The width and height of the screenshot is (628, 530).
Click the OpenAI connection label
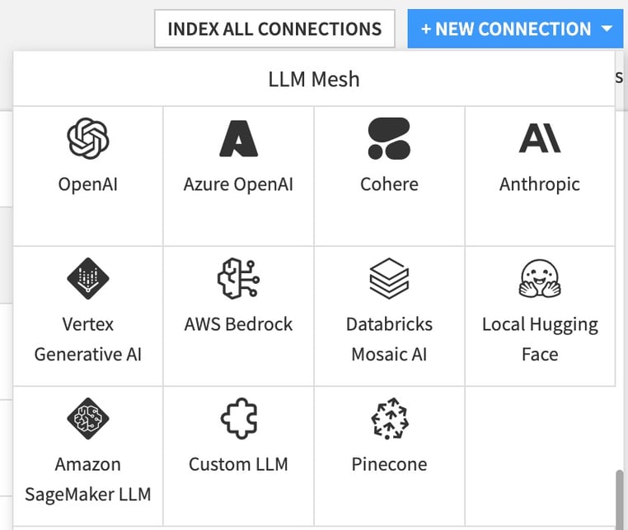click(x=87, y=184)
